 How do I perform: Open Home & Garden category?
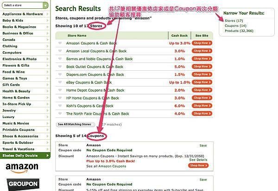pos(25,98)
